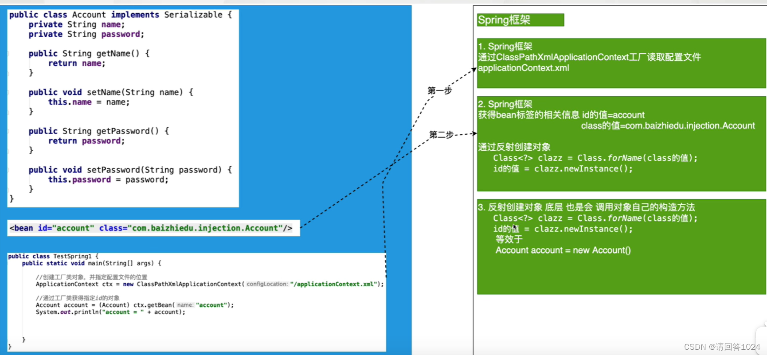Click 'return name;' statement

pos(77,63)
